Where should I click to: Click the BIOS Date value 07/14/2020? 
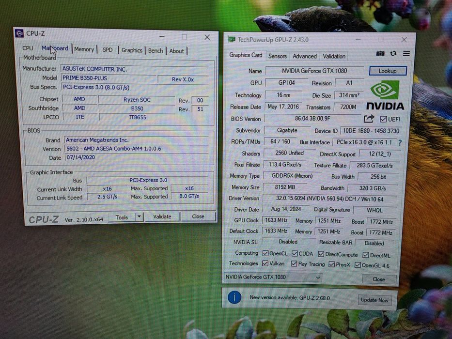tap(136, 157)
